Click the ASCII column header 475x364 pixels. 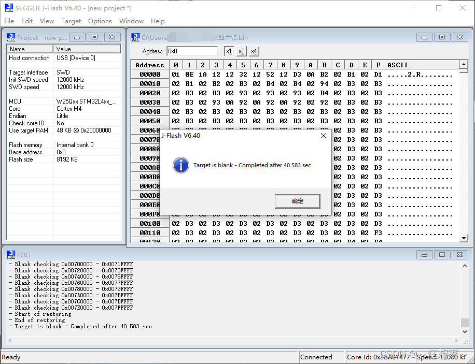(422, 65)
